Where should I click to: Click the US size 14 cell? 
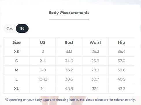[x=43, y=89]
